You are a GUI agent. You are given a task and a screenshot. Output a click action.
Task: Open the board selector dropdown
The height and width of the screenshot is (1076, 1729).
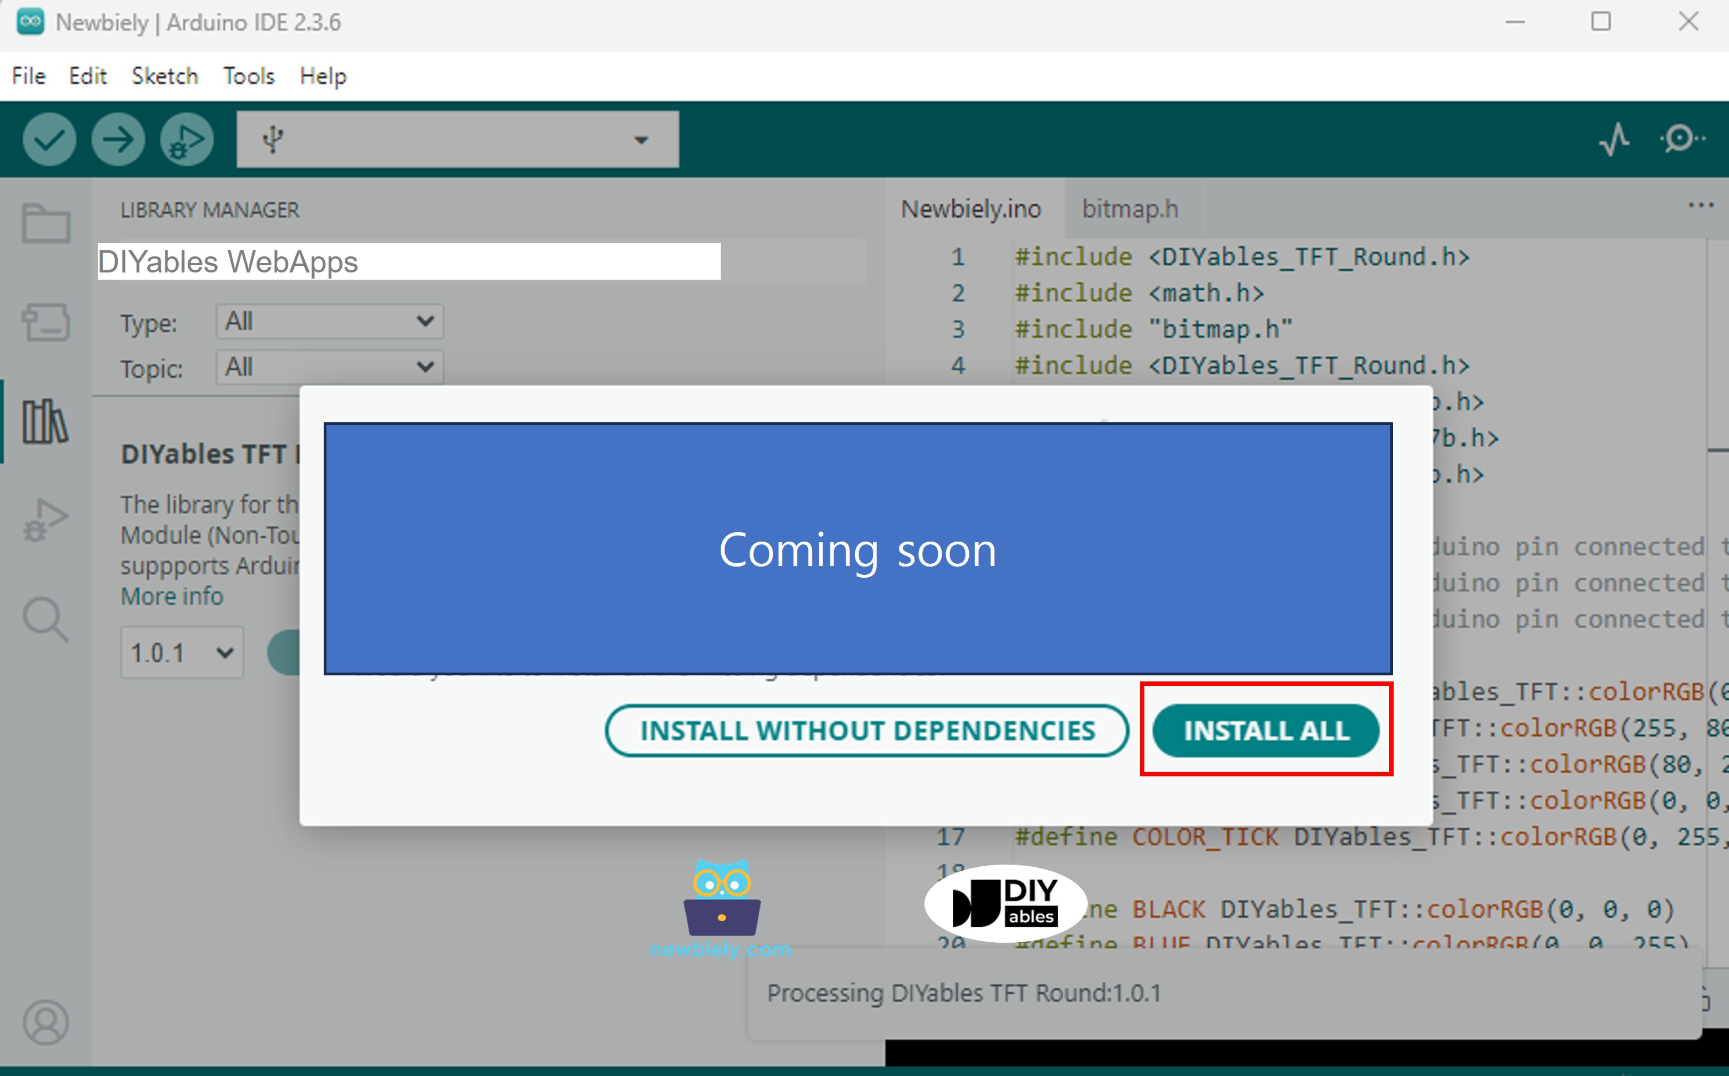pyautogui.click(x=458, y=139)
